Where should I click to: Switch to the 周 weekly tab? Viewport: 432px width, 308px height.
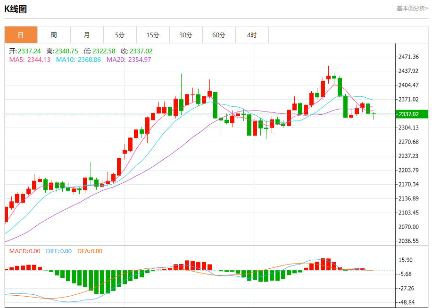(x=54, y=35)
